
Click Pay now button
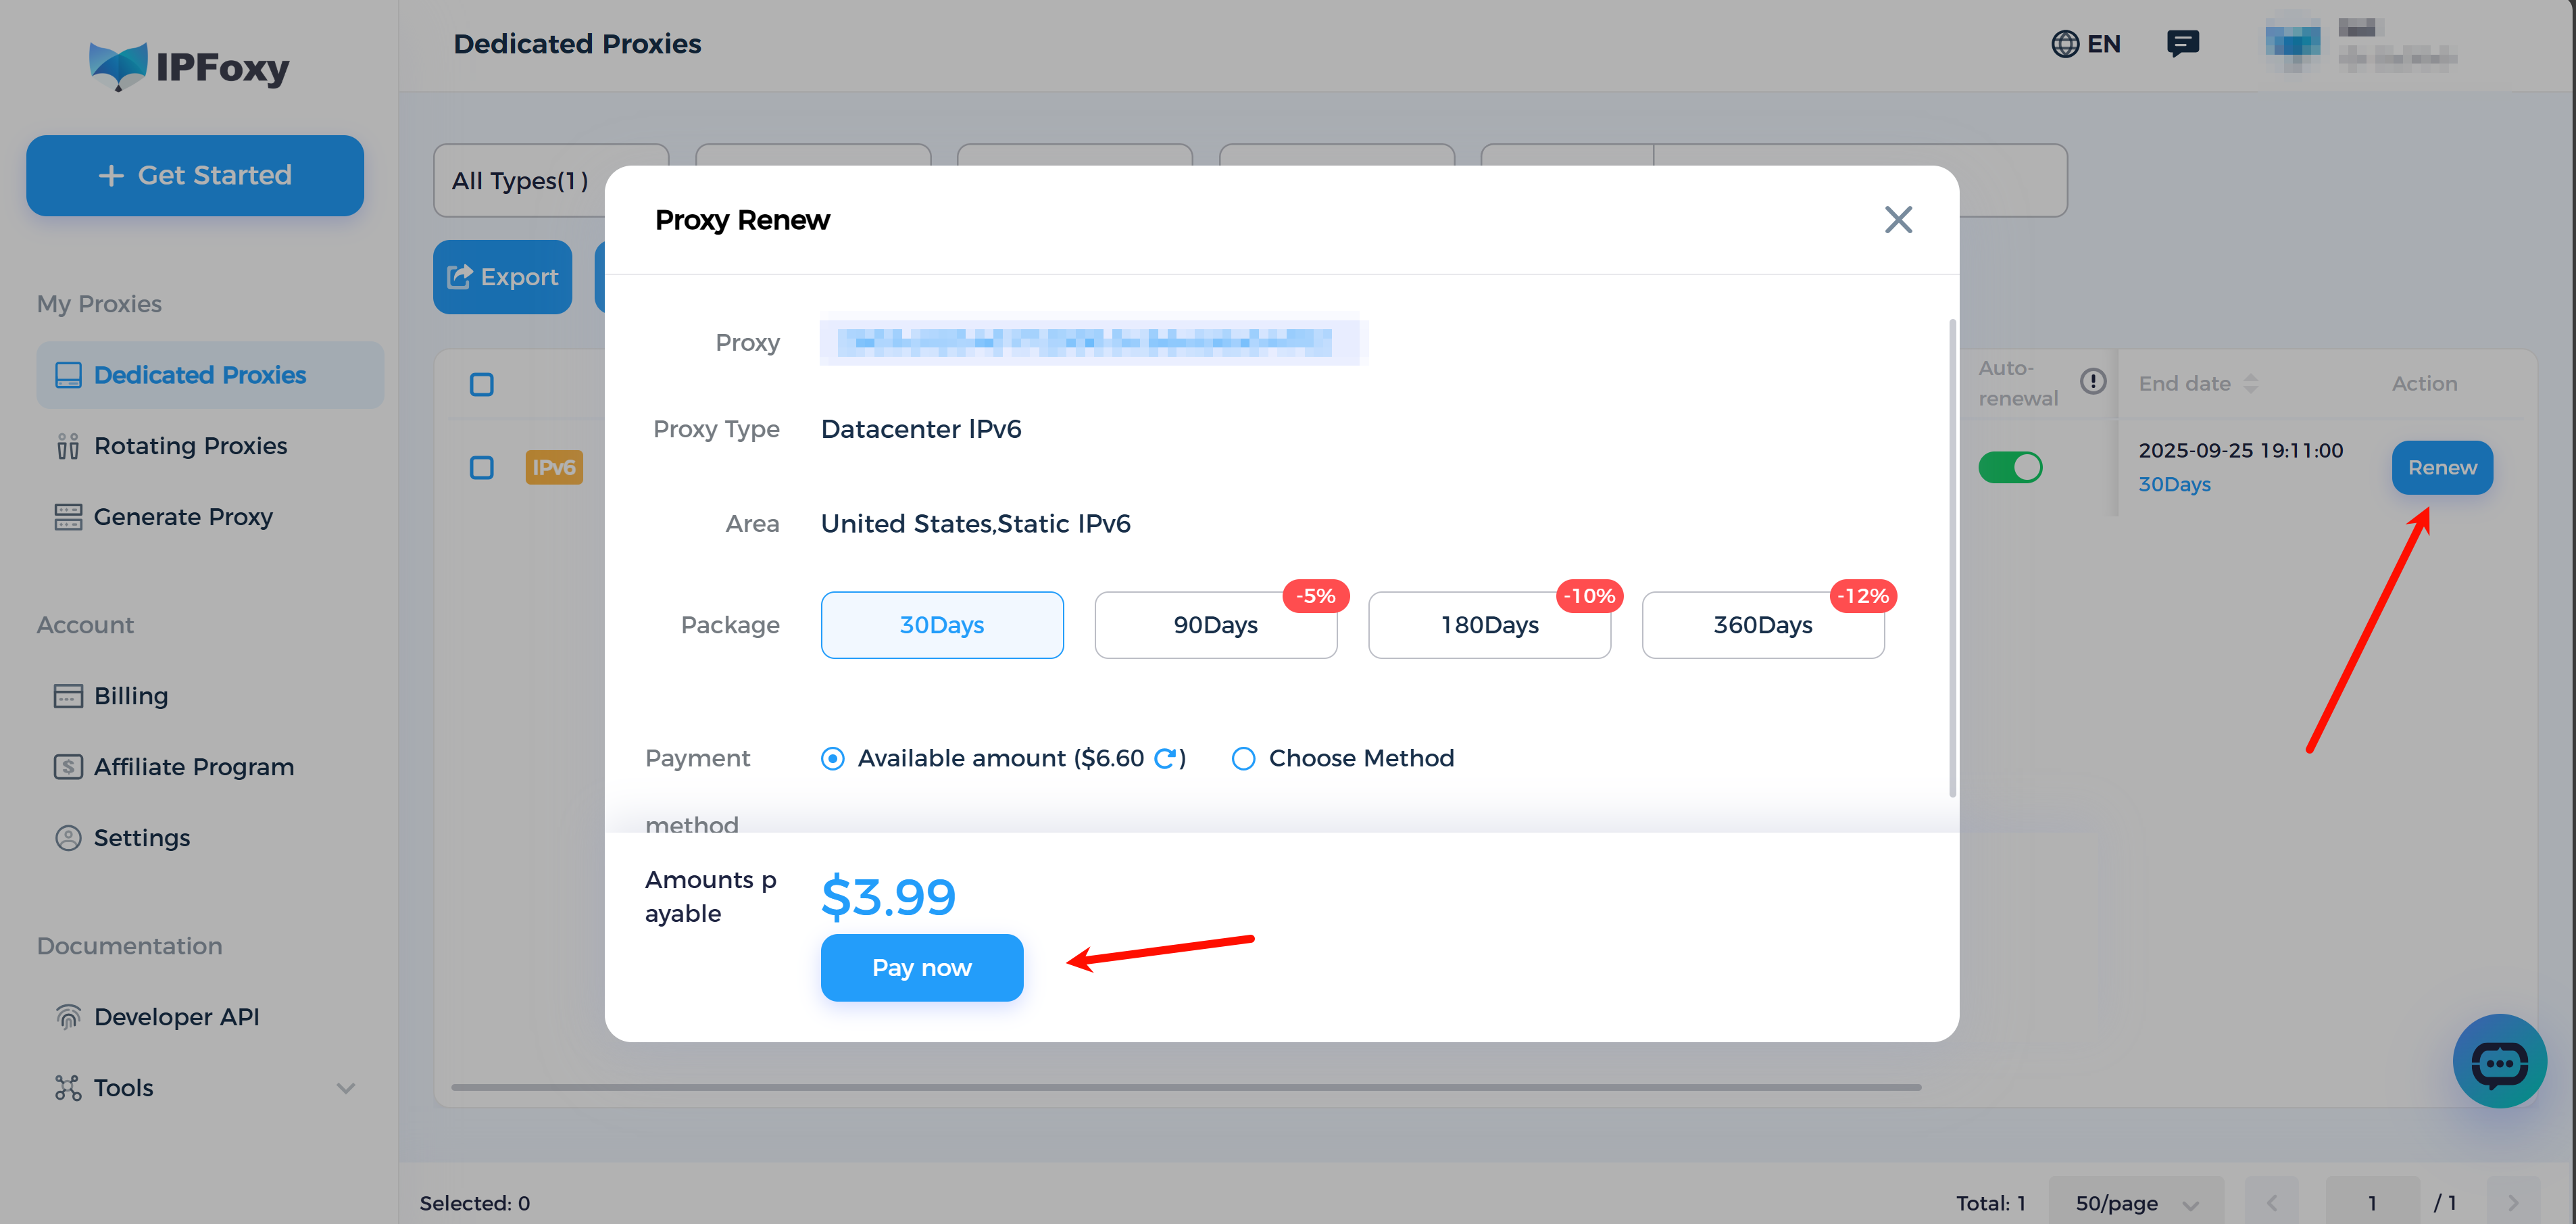(x=921, y=967)
